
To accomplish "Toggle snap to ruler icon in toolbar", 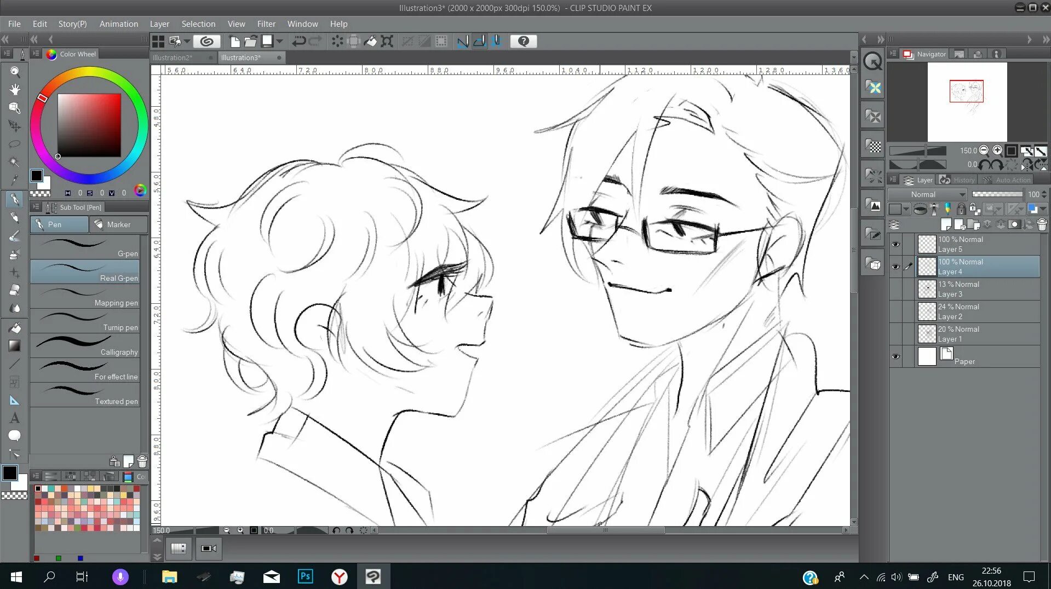I will pyautogui.click(x=463, y=41).
